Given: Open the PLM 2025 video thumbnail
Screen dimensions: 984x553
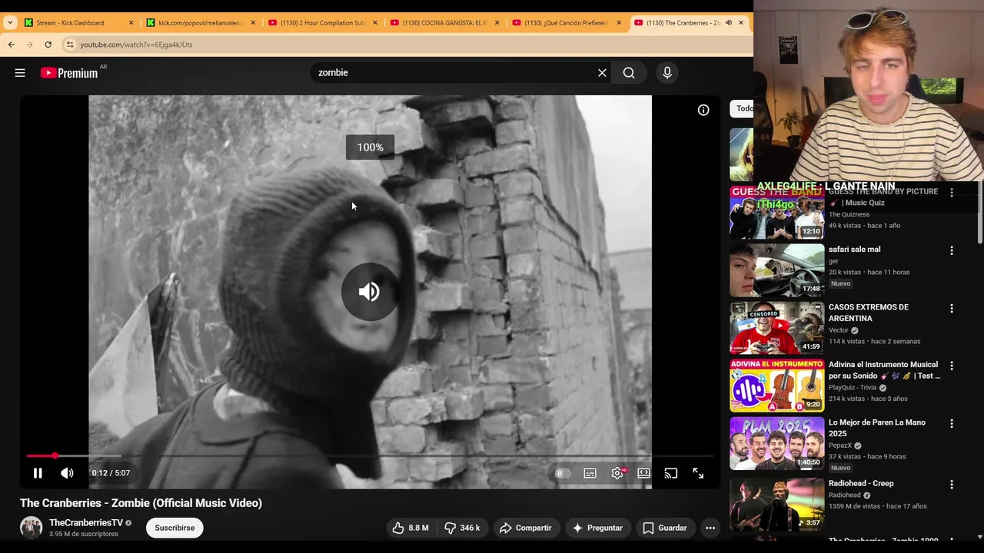Looking at the screenshot, I should 776,443.
